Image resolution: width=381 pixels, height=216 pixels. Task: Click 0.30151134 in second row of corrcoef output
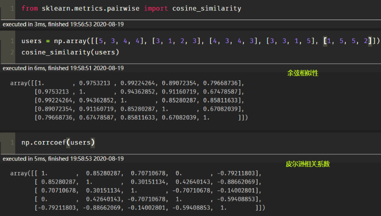[148, 182]
